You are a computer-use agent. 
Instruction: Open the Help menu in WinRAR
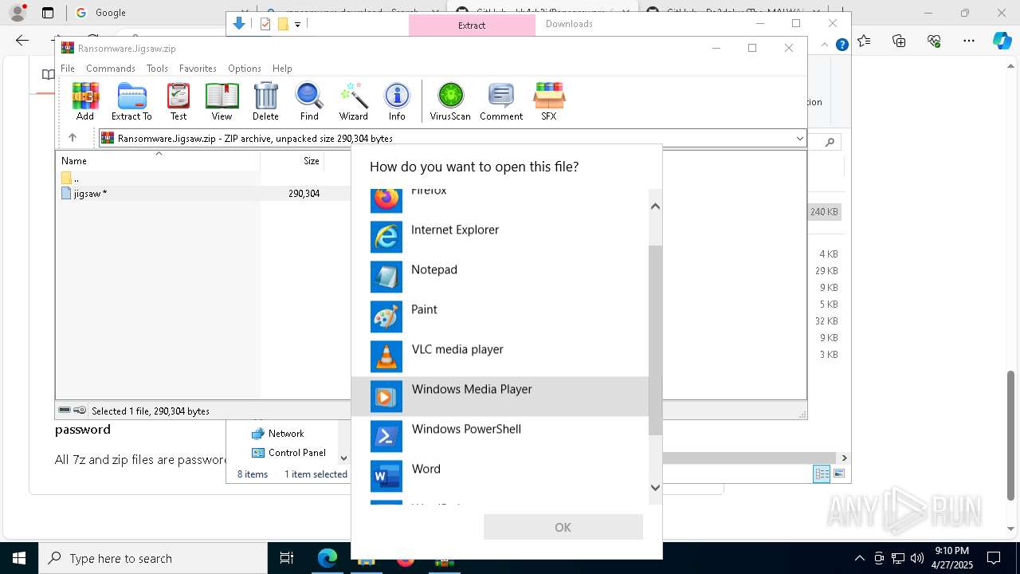click(282, 69)
